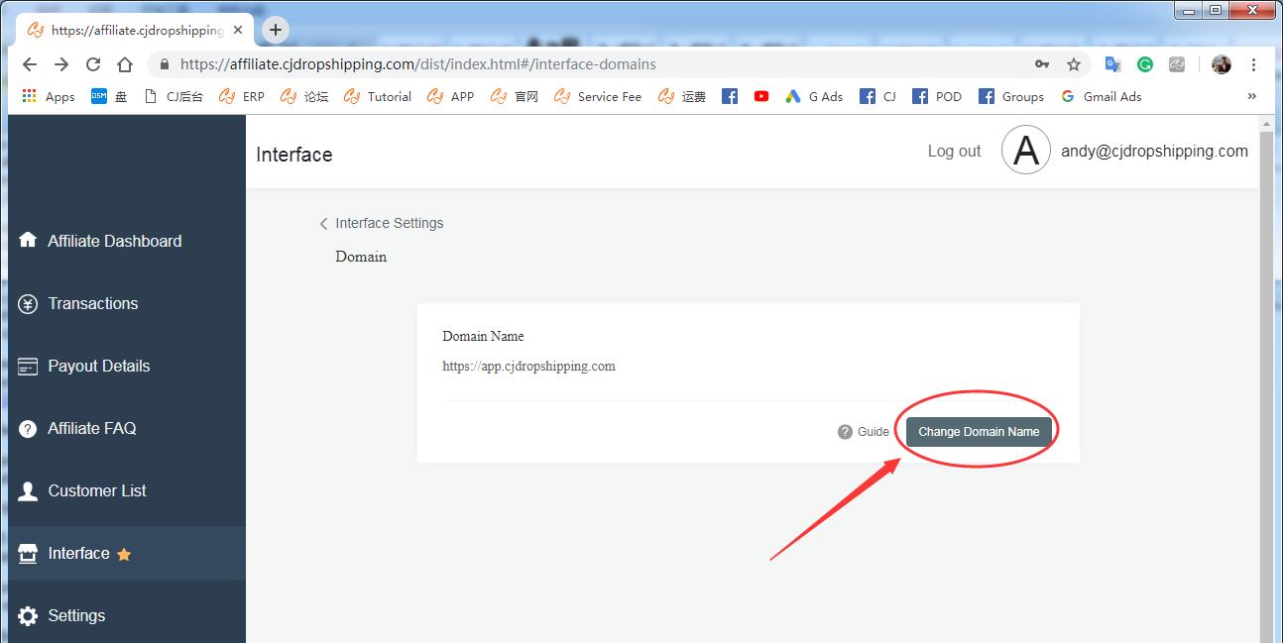
Task: Bookmark page with the star icon
Action: (x=1073, y=64)
